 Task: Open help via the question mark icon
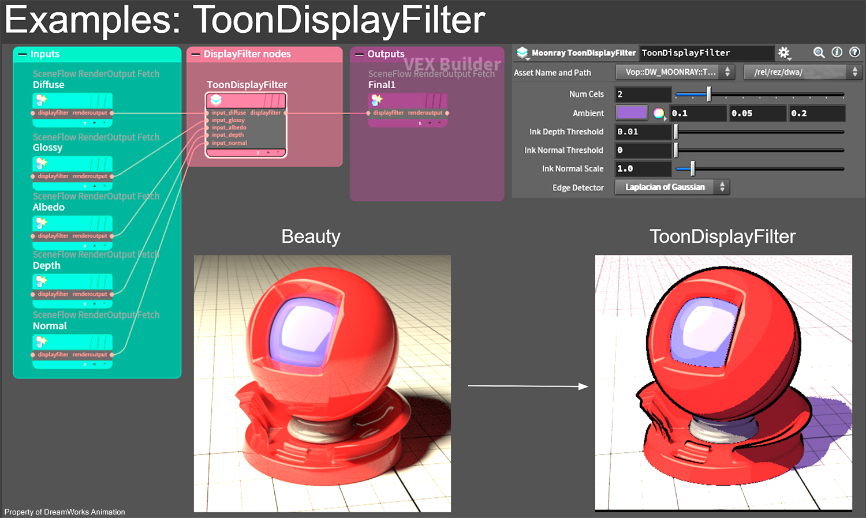point(855,52)
